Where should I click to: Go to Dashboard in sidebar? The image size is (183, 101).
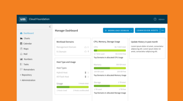[29, 33]
